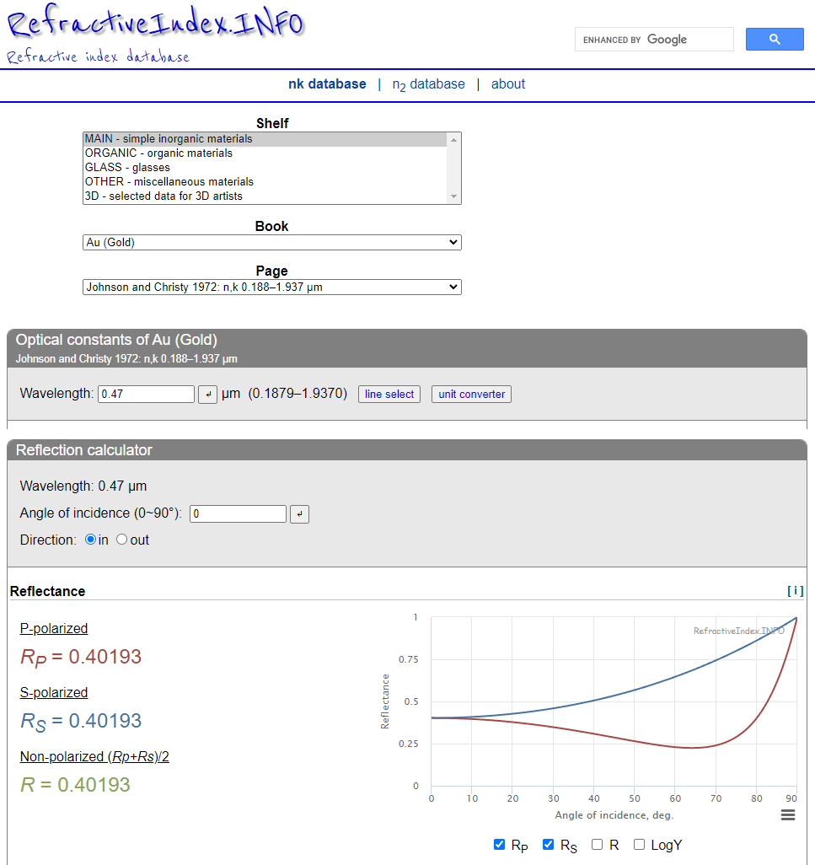Click the Shelf list scroll up arrow

point(453,140)
